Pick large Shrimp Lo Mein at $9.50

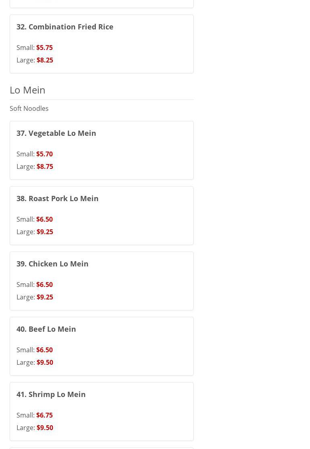[45, 428]
